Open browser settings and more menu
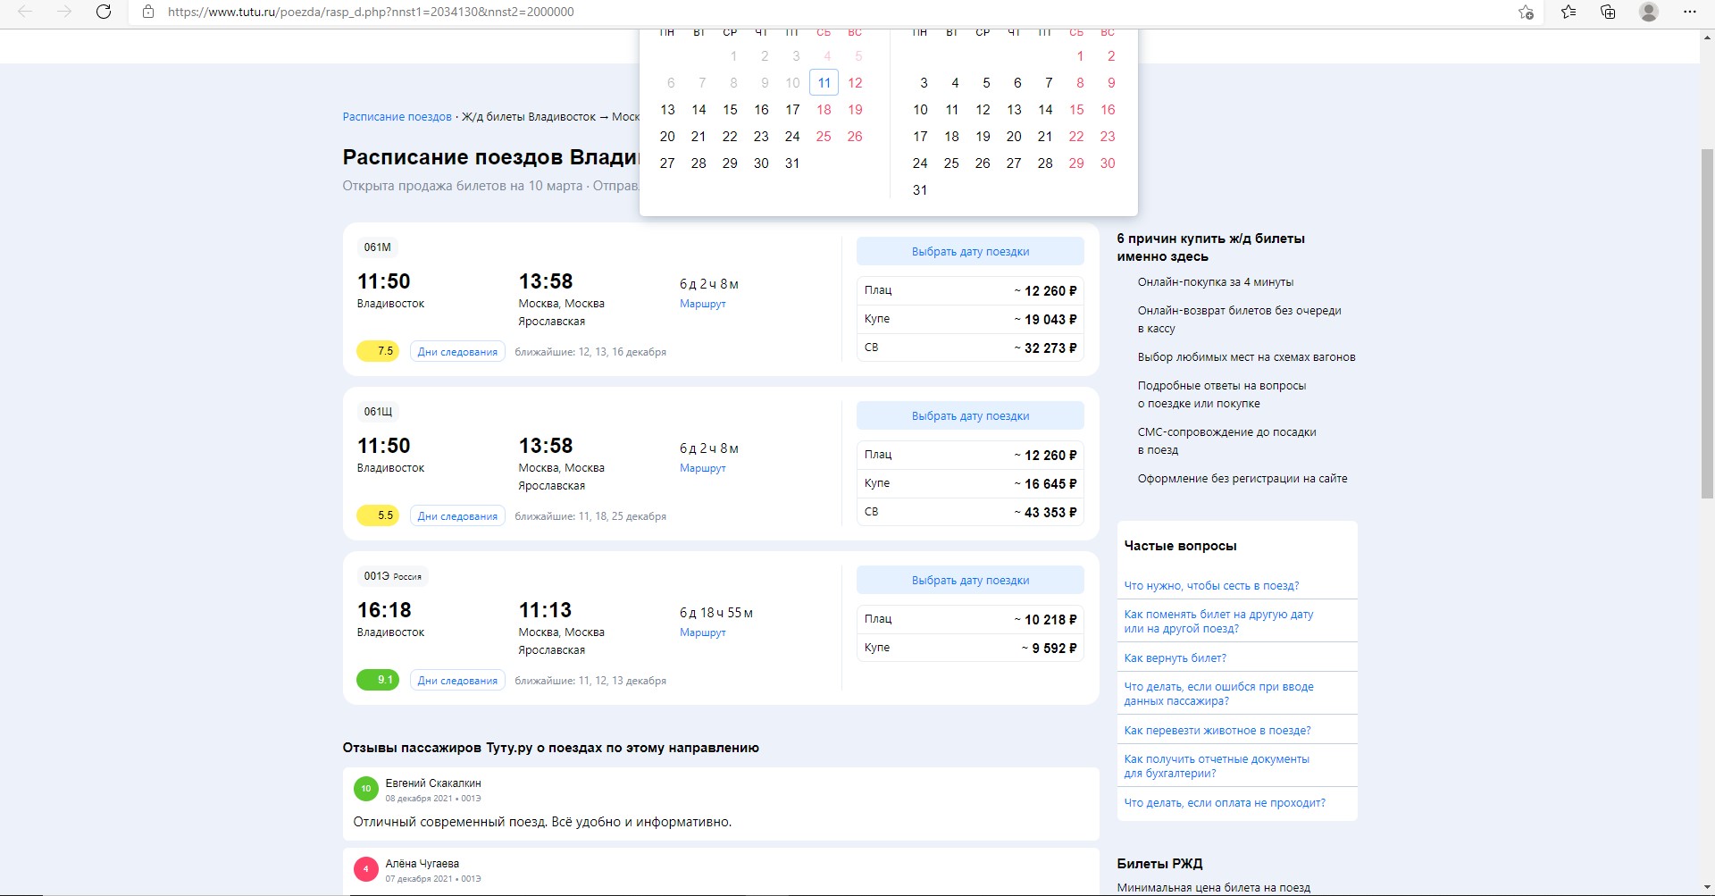1715x896 pixels. click(1689, 12)
